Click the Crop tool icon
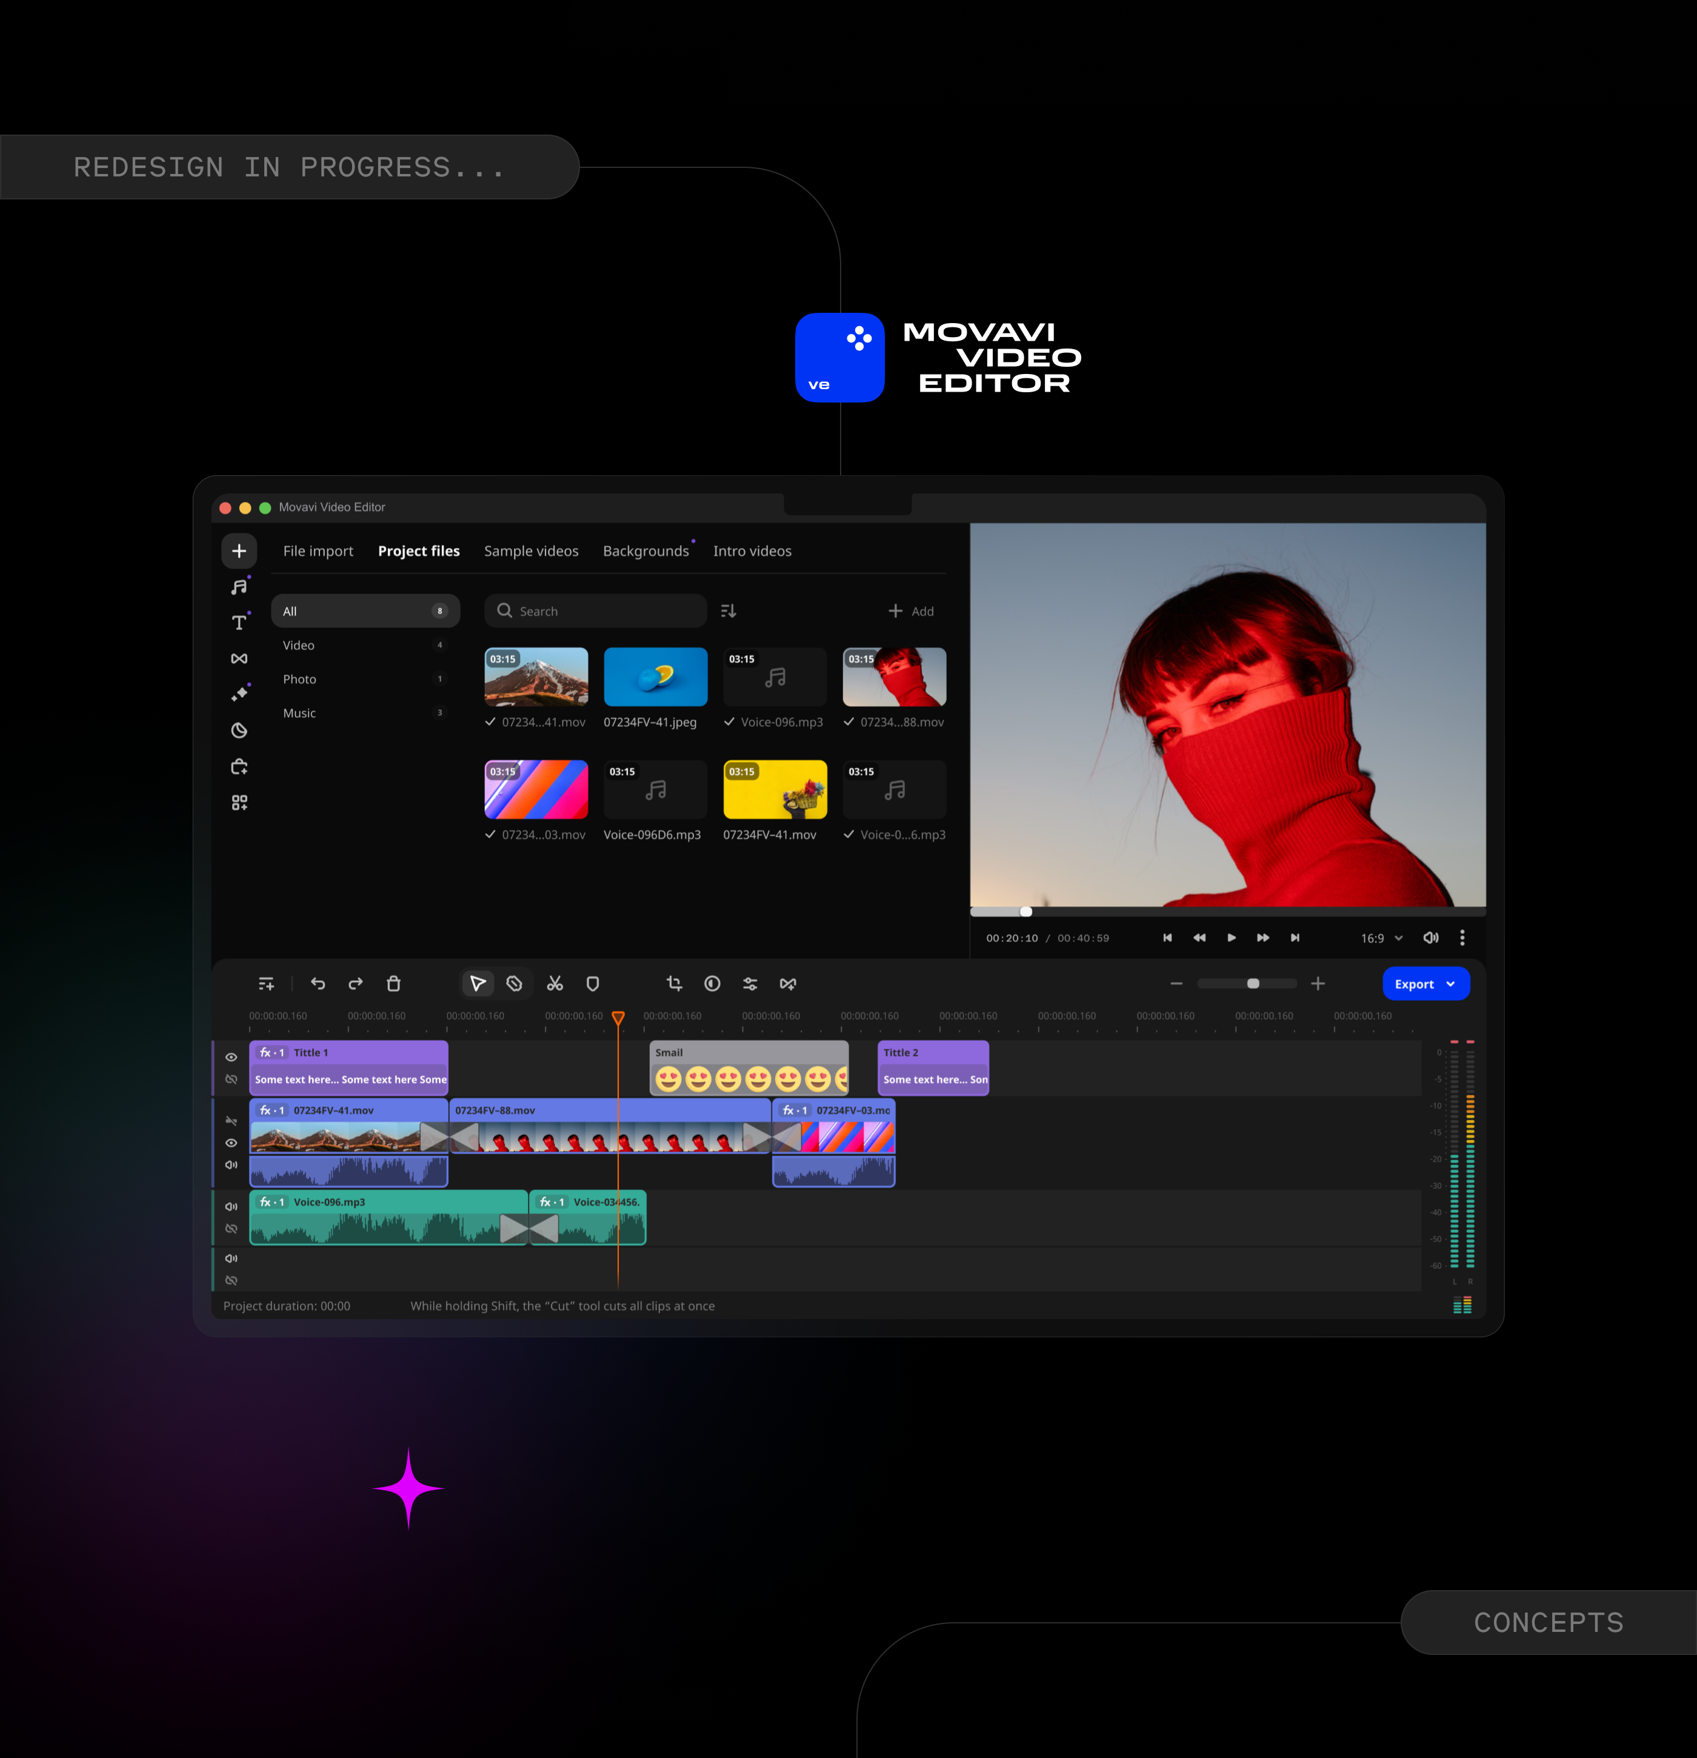The image size is (1697, 1758). pos(675,984)
